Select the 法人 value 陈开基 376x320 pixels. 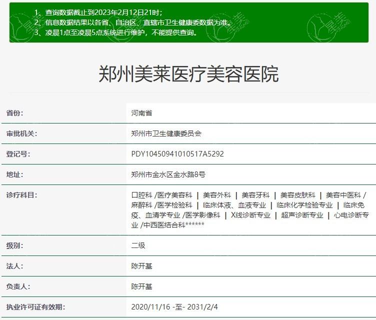(x=141, y=266)
